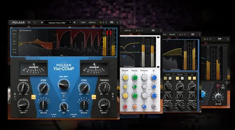Select the A state in VM-Comp A/B compare
Screen dimensions: 235x130
[101, 22]
